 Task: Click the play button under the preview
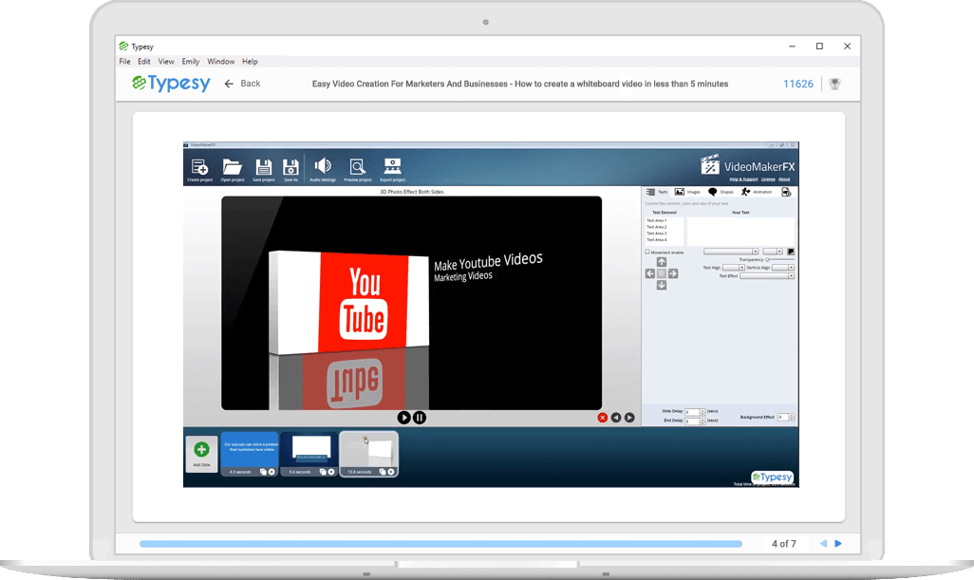coord(403,418)
